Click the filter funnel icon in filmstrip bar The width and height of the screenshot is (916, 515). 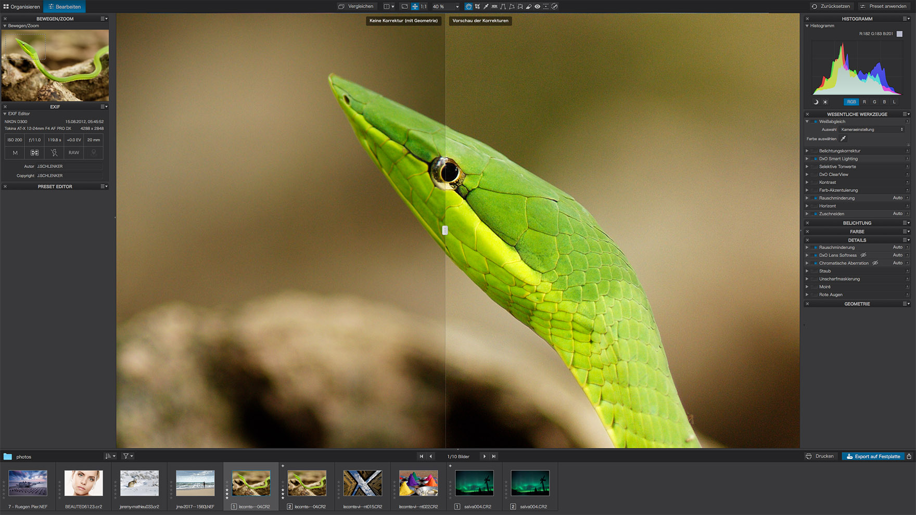point(126,456)
